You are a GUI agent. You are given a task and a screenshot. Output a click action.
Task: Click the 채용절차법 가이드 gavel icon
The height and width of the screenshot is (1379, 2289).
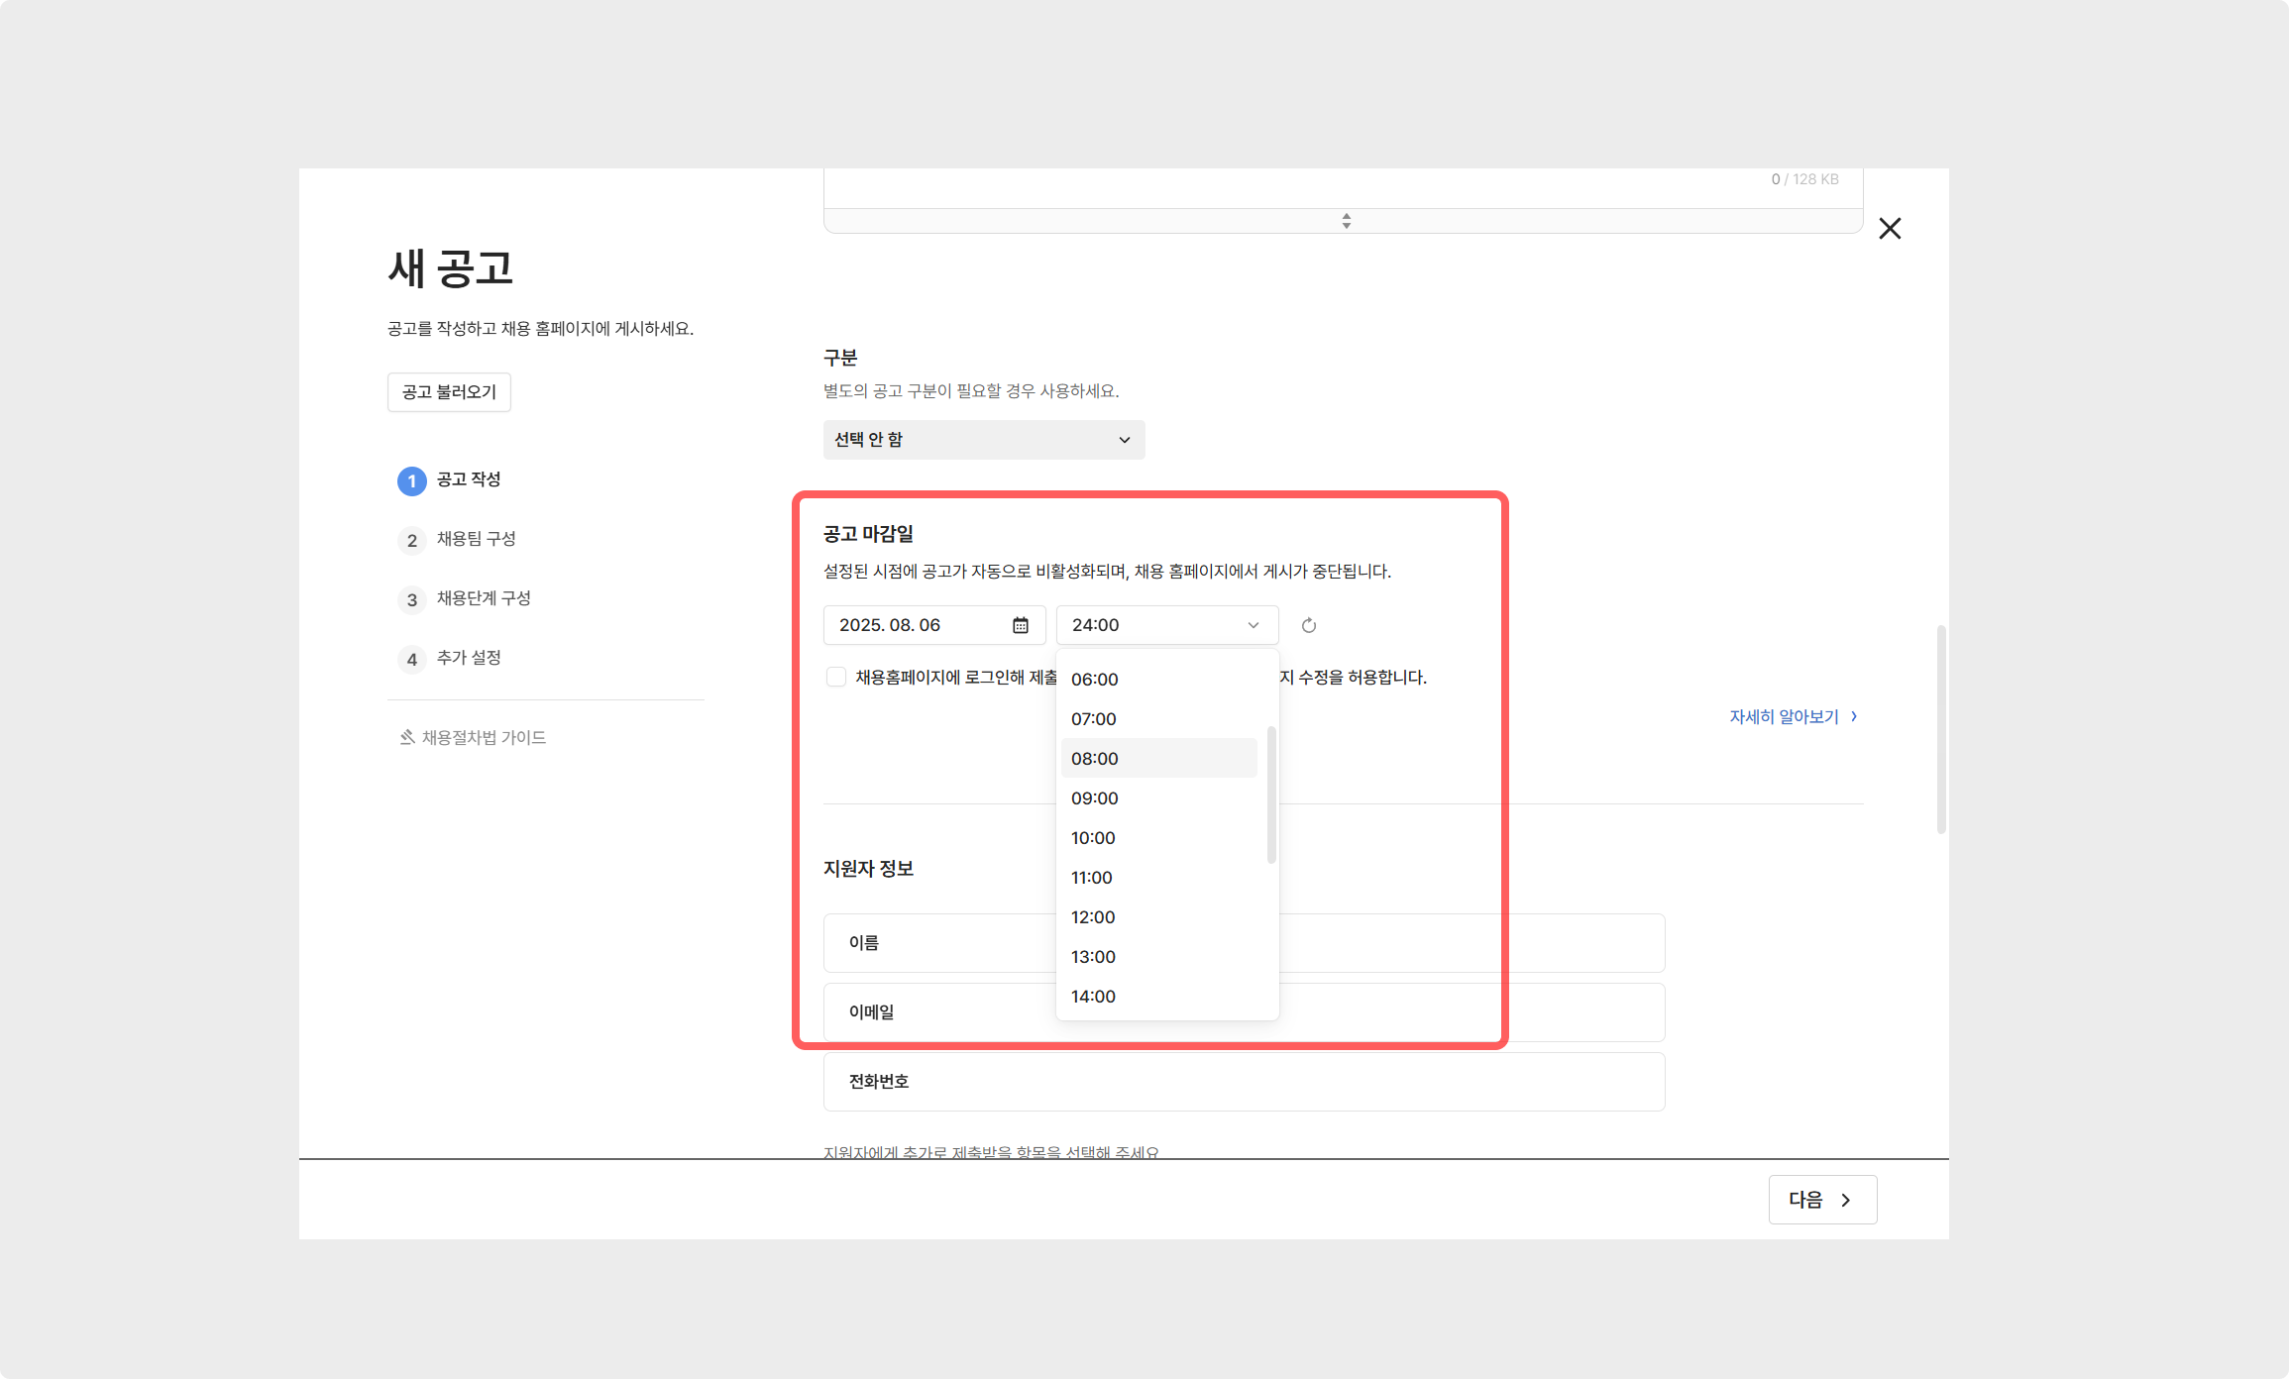pos(406,737)
